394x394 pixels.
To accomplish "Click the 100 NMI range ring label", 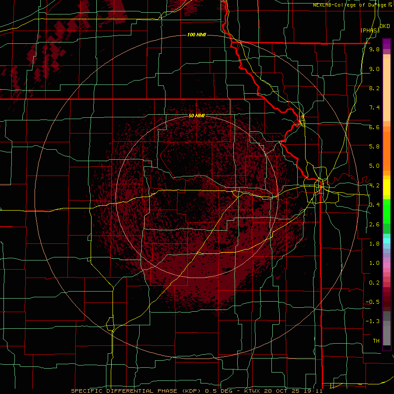I will (197, 35).
